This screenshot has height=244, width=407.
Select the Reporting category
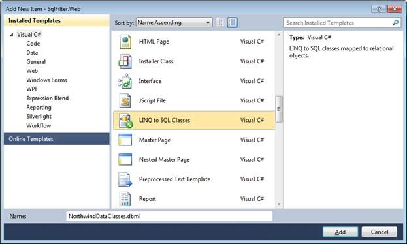39,108
